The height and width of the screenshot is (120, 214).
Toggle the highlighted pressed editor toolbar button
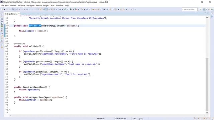coord(46,9)
